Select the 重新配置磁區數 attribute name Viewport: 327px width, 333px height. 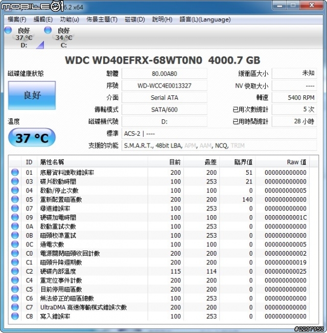click(x=61, y=199)
